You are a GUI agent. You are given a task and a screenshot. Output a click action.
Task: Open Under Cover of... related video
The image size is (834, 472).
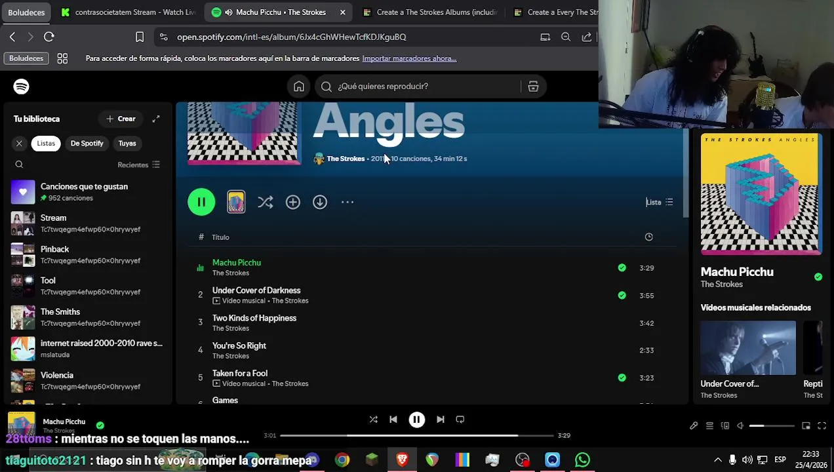click(x=748, y=359)
